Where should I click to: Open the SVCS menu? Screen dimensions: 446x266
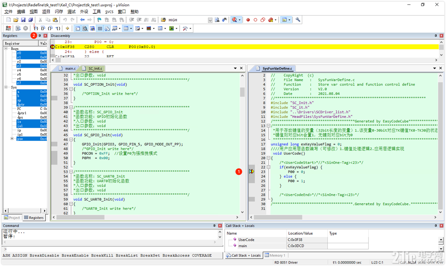[109, 12]
